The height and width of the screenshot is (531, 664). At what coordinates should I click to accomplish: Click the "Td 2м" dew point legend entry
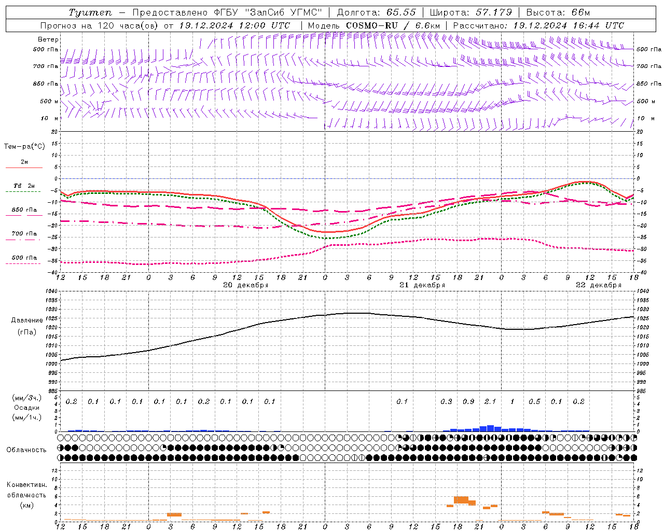[x=24, y=186]
